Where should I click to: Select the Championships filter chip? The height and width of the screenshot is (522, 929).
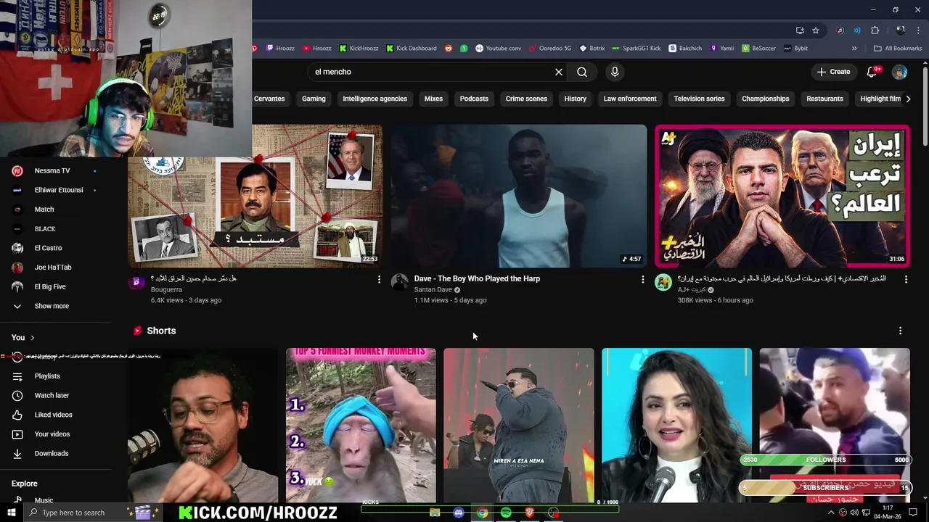coord(766,99)
